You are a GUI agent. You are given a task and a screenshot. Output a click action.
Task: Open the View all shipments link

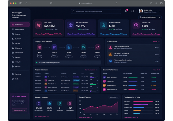click(x=91, y=70)
